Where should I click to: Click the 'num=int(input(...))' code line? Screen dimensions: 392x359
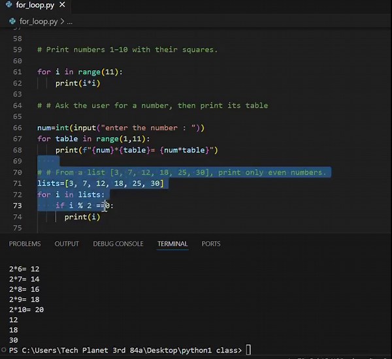(121, 128)
